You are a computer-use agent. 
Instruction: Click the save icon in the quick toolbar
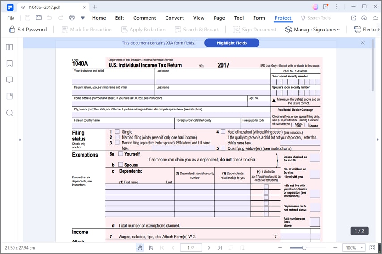pyautogui.click(x=28, y=17)
